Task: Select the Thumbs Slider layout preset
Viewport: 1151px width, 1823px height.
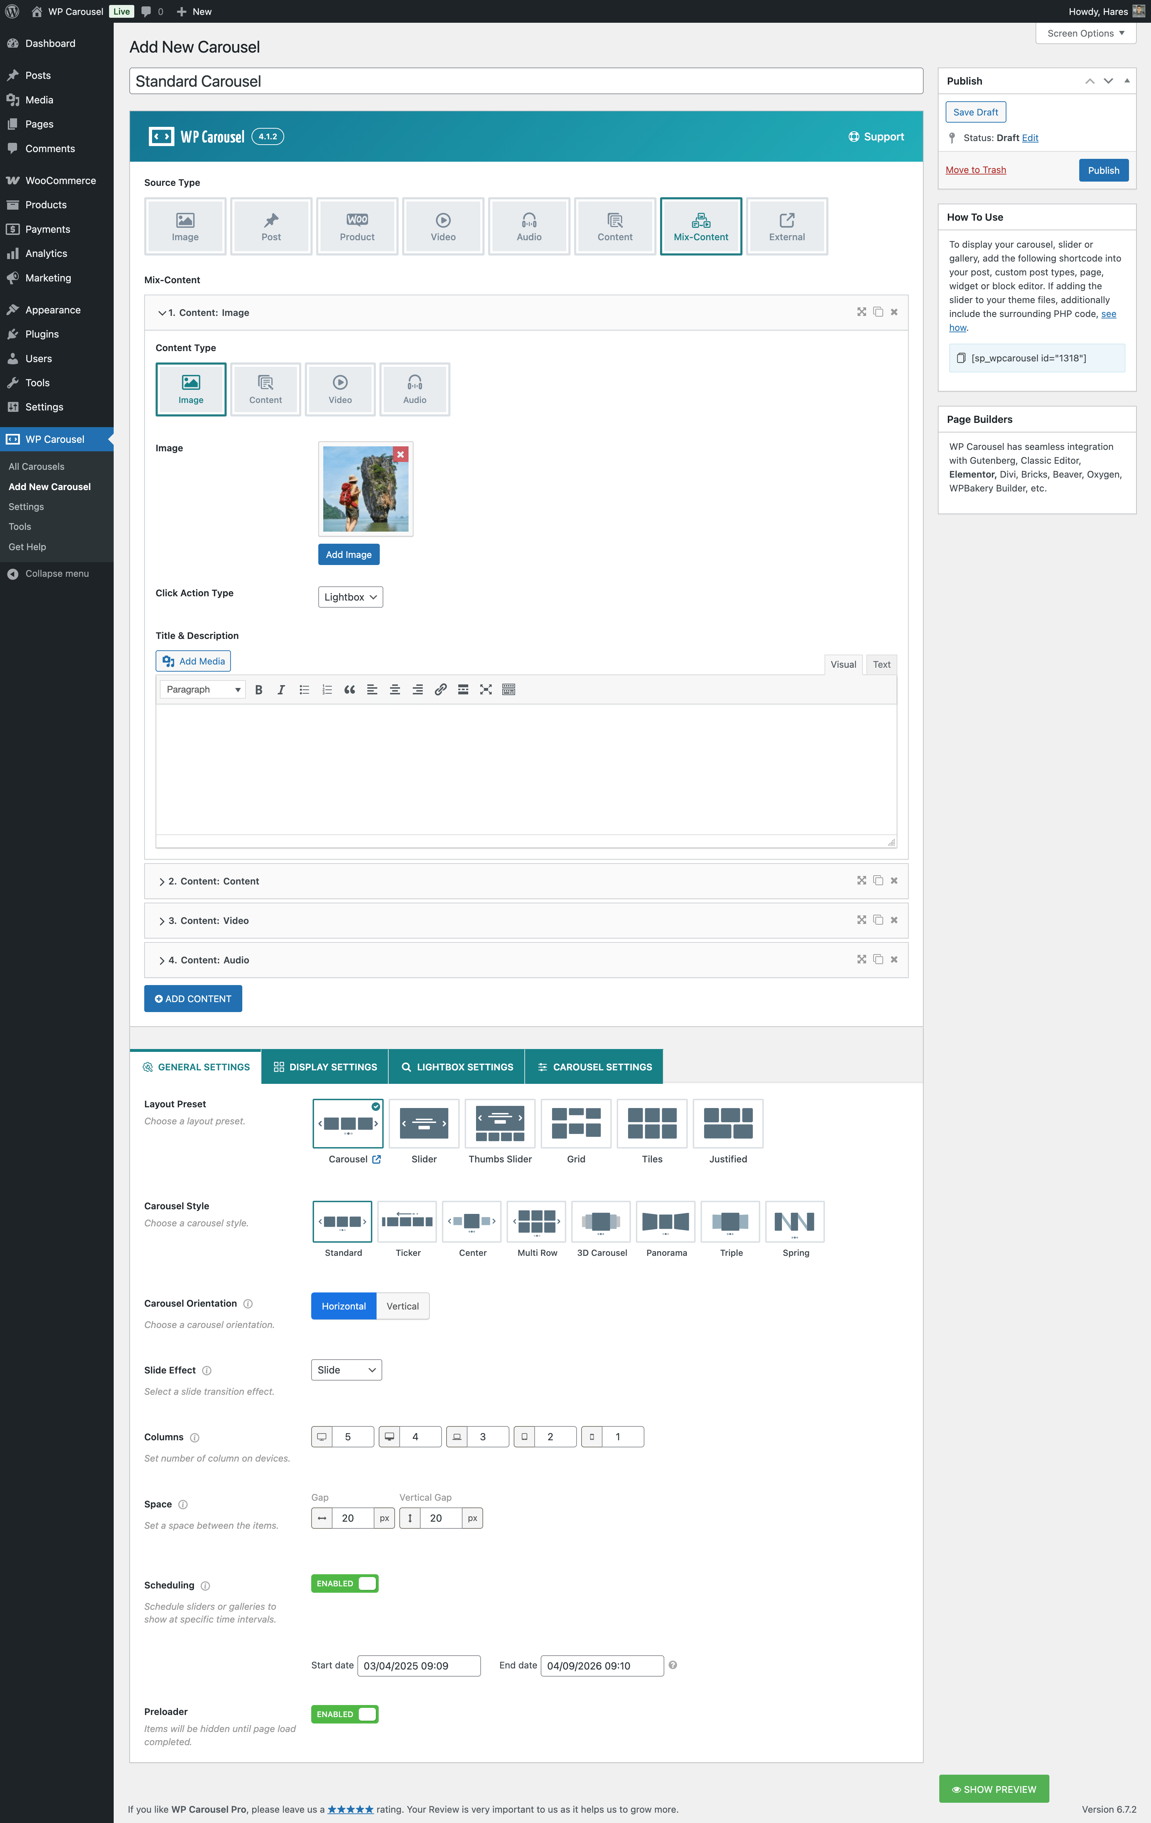Action: click(500, 1124)
